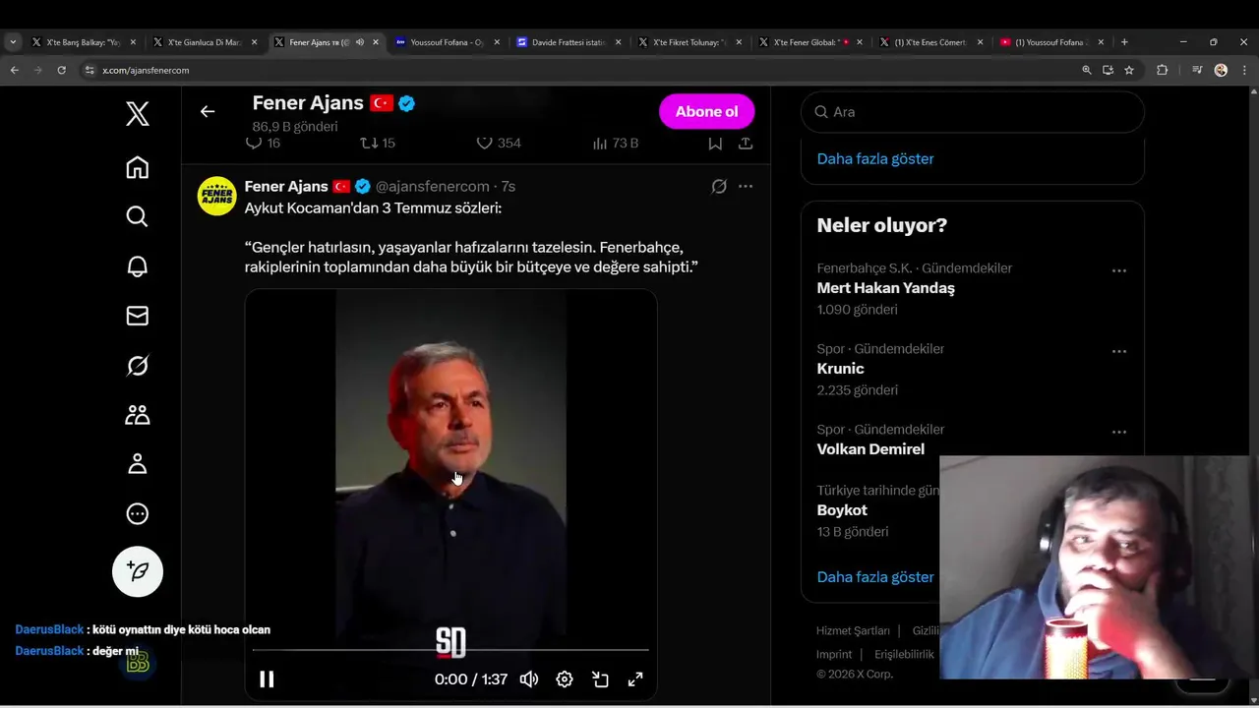Switch to YouTube Youssouf Fofana tab
Image resolution: width=1259 pixels, height=708 pixels.
tap(1052, 42)
